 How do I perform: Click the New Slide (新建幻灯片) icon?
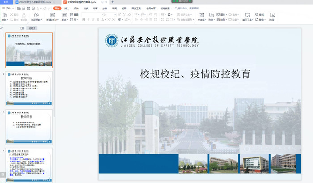click(53, 15)
